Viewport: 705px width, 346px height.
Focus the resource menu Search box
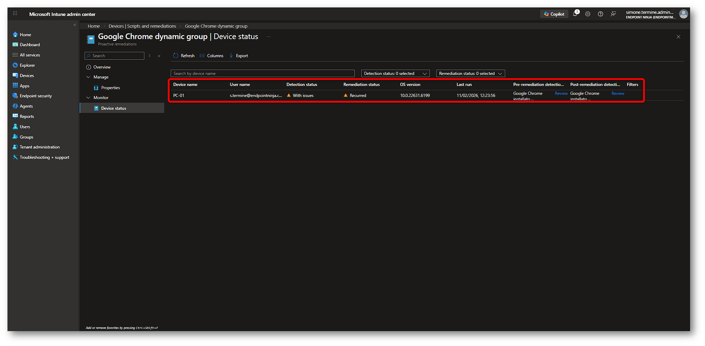(114, 56)
